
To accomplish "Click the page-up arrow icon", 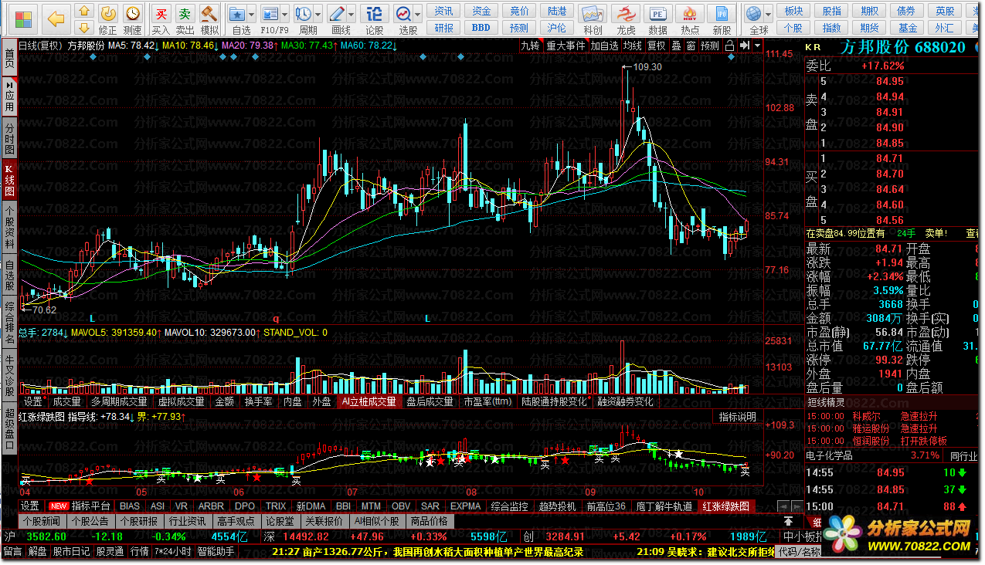I will 84,10.
